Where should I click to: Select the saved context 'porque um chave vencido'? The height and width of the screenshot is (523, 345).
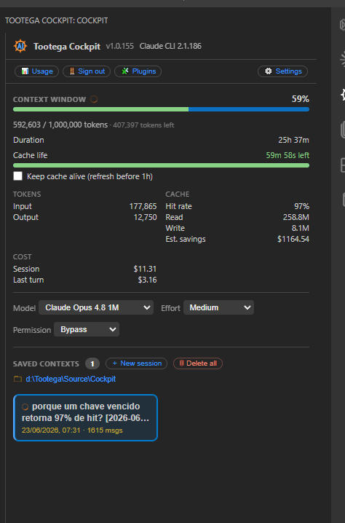85,417
